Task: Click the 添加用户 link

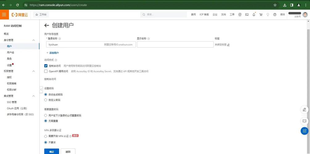Action: coord(52,53)
